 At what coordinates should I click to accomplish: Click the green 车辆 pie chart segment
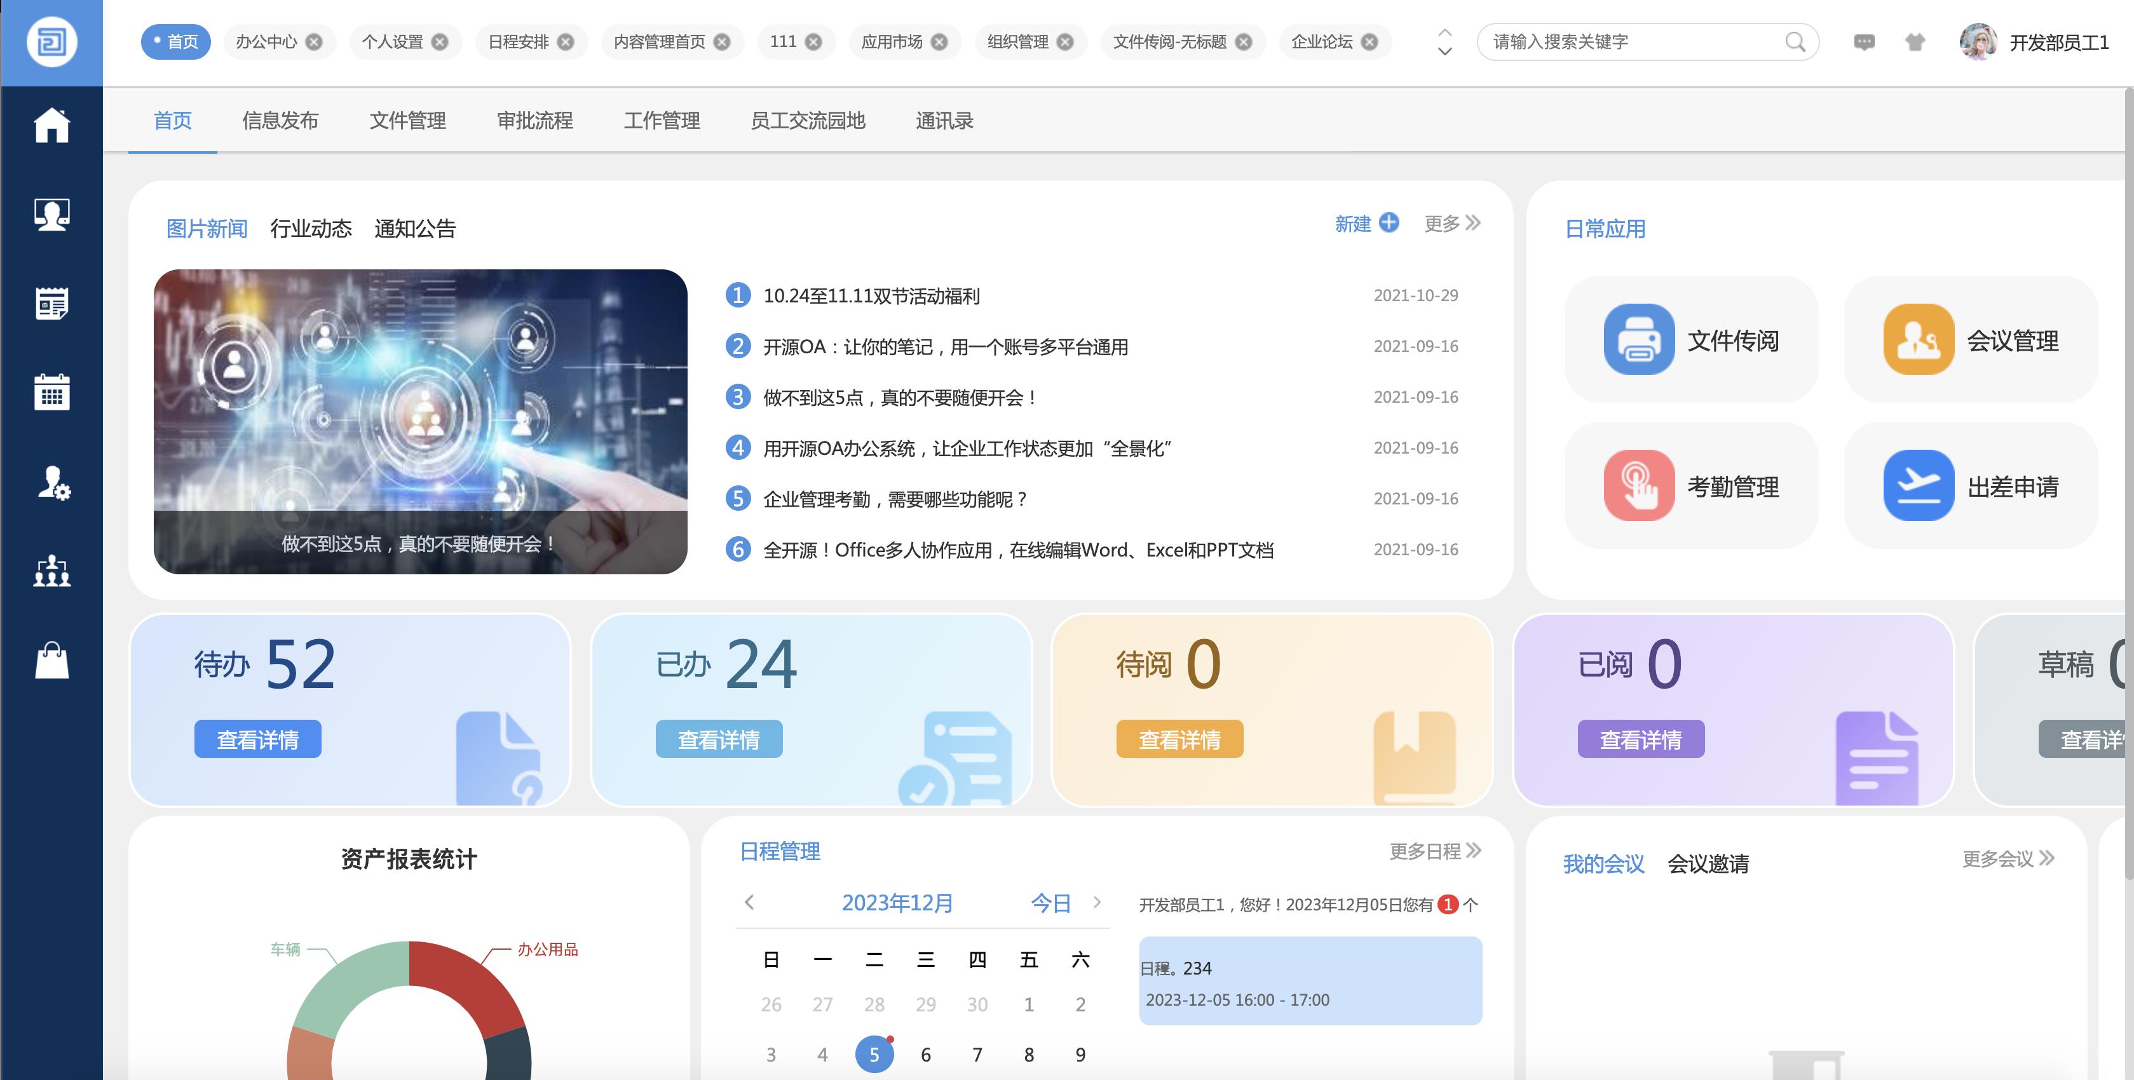point(348,985)
